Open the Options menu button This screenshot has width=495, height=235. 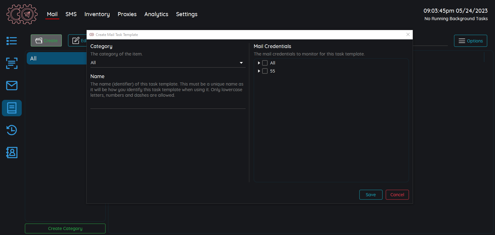click(x=470, y=41)
